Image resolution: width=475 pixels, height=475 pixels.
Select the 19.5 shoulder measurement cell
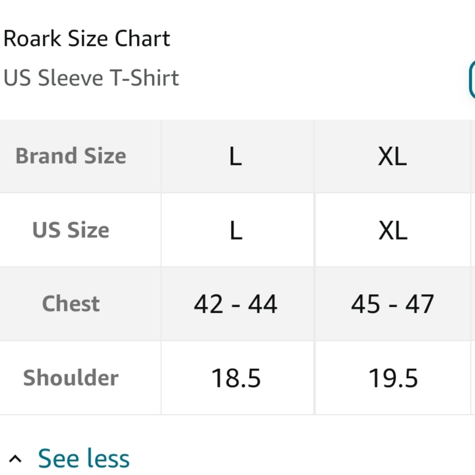pos(392,378)
